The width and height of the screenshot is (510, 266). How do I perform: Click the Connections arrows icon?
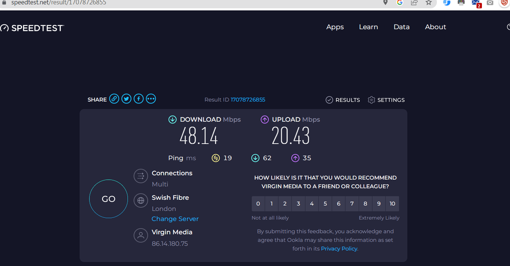point(141,176)
